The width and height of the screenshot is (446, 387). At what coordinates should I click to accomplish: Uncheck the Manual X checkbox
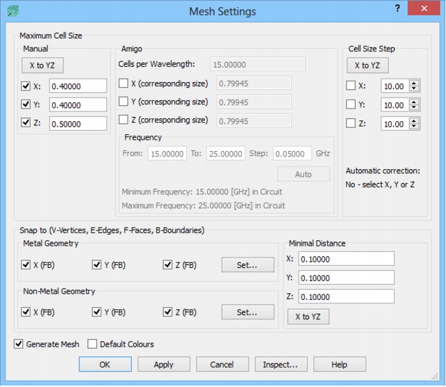pyautogui.click(x=26, y=86)
